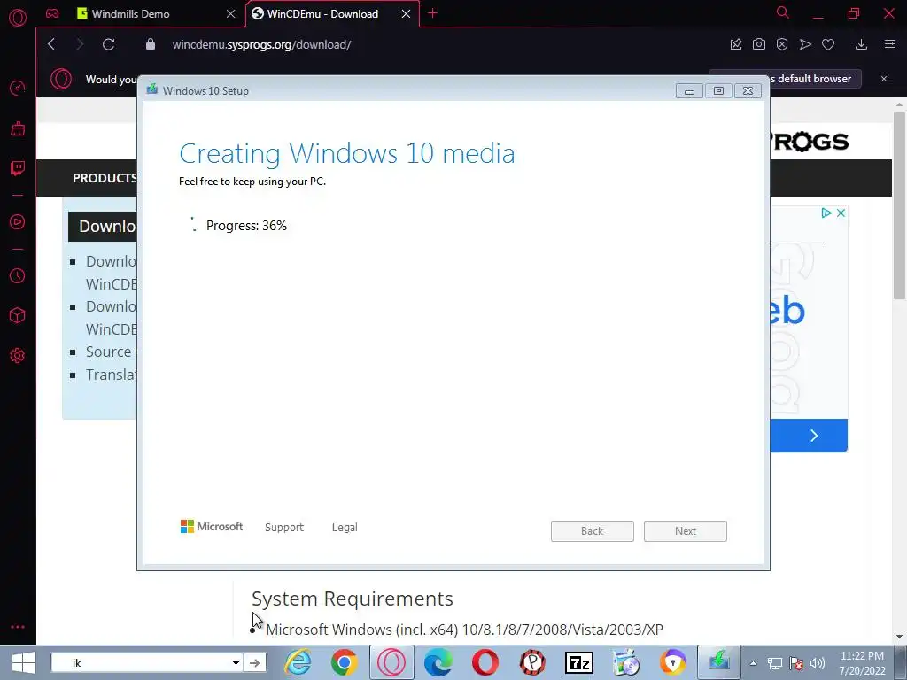Image resolution: width=907 pixels, height=680 pixels.
Task: Click the address bar URL field
Action: [261, 44]
